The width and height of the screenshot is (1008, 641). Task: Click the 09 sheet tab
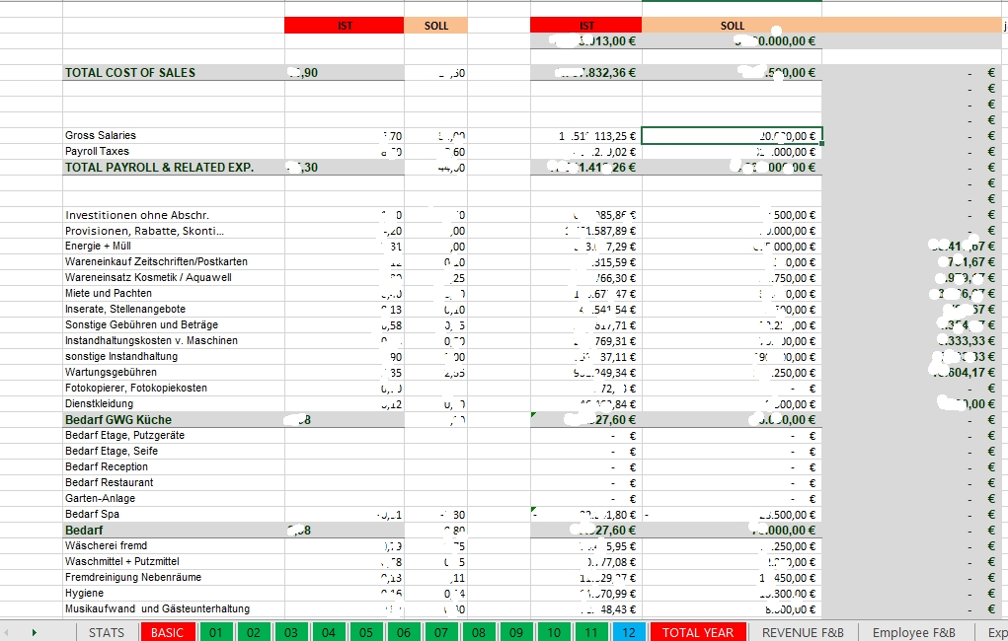tap(516, 632)
